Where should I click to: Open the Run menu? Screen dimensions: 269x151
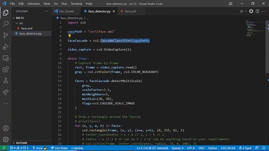pos(64,4)
